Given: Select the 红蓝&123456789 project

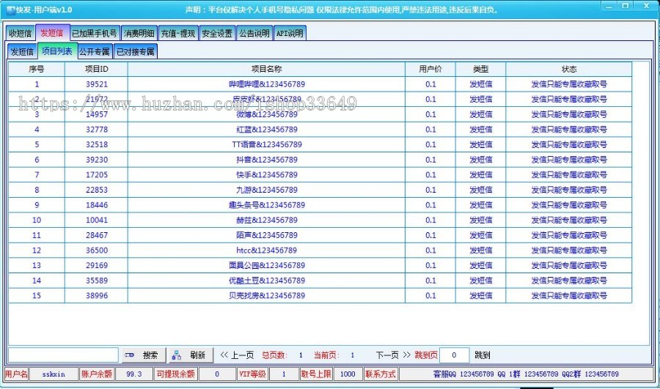Looking at the screenshot, I should 267,130.
